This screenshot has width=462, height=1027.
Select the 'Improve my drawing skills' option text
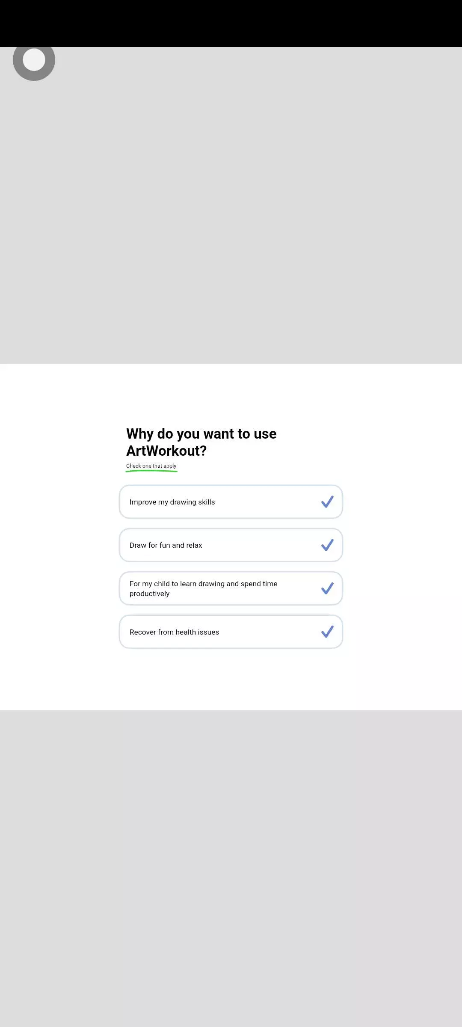pyautogui.click(x=172, y=502)
